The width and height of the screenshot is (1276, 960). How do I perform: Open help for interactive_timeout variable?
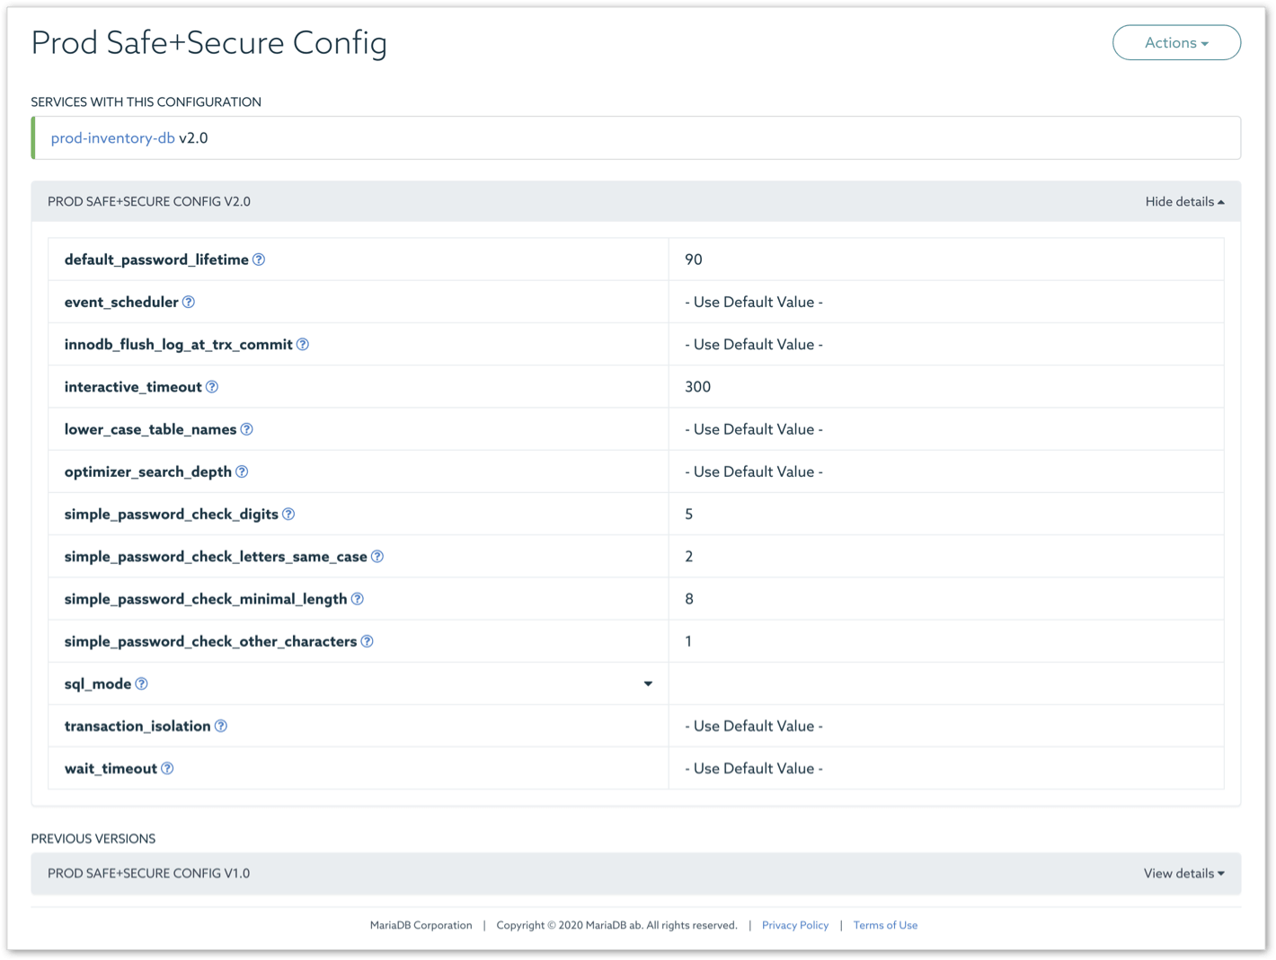(x=212, y=386)
